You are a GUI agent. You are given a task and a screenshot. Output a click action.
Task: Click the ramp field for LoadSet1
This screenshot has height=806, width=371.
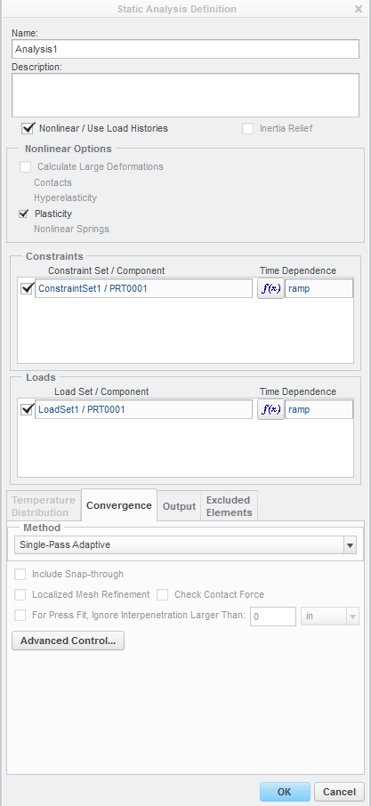pyautogui.click(x=319, y=410)
